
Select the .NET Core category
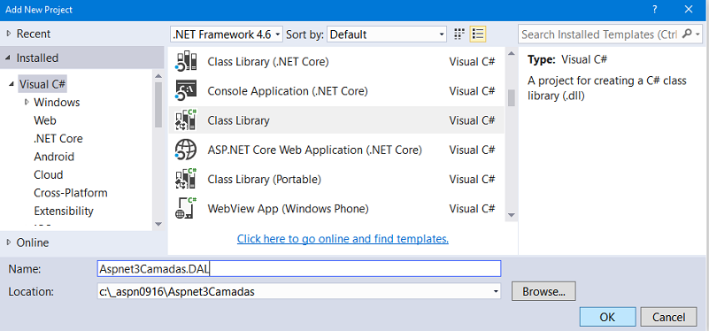58,138
